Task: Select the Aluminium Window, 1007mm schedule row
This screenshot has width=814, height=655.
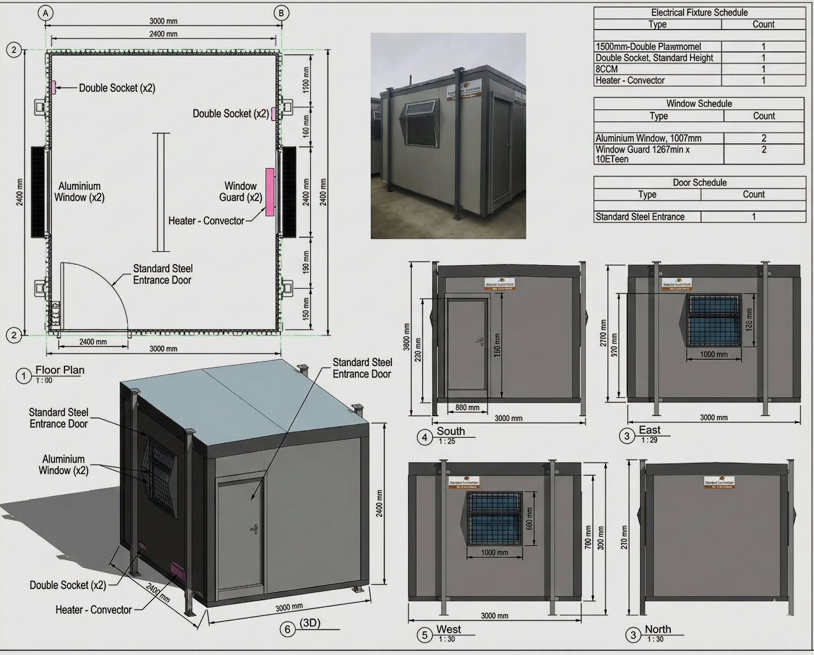Action: click(x=699, y=138)
